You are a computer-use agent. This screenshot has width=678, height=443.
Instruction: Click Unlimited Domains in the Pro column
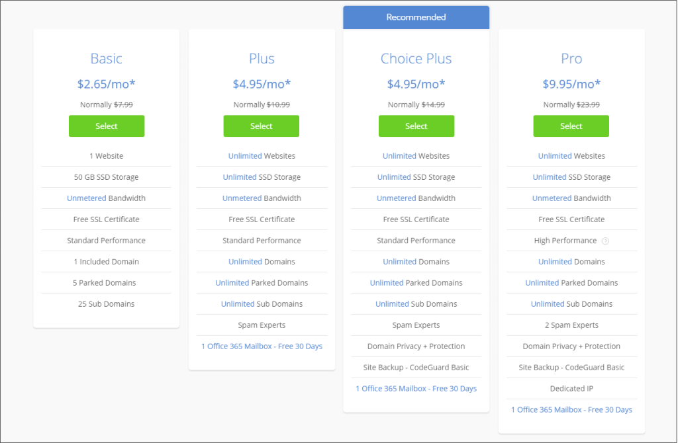click(x=554, y=261)
